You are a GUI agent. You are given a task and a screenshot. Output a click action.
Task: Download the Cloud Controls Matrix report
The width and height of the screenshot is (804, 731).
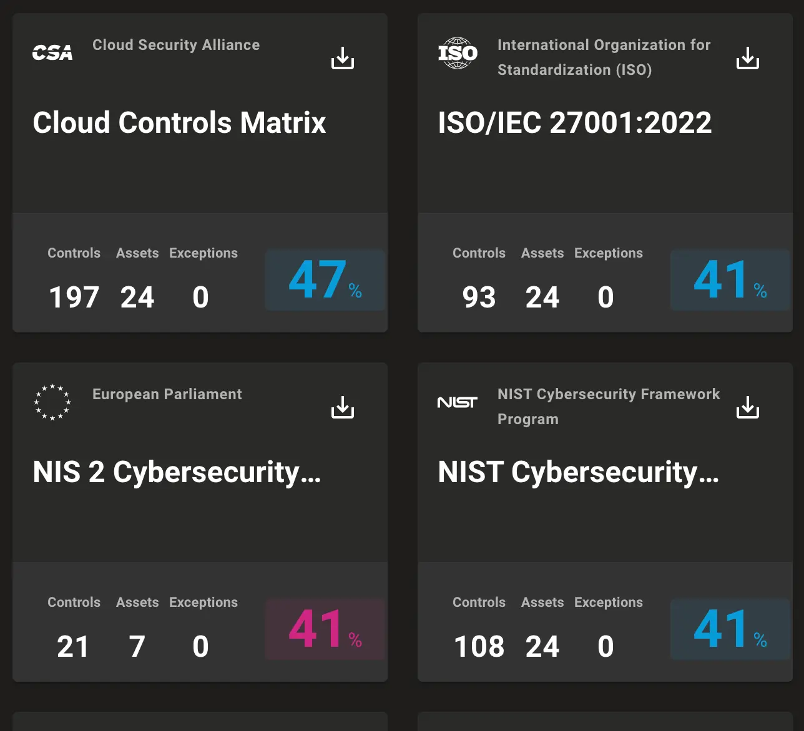343,58
